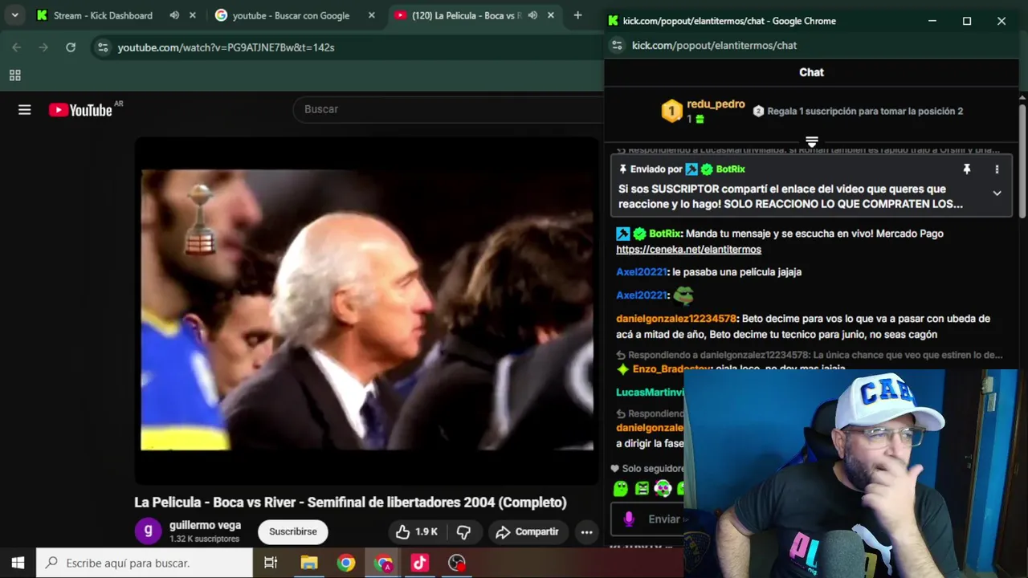Click the Suscribirse button
This screenshot has width=1028, height=578.
tap(293, 531)
